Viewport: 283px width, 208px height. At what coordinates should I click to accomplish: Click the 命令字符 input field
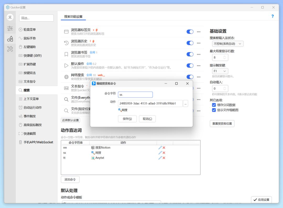135,95
